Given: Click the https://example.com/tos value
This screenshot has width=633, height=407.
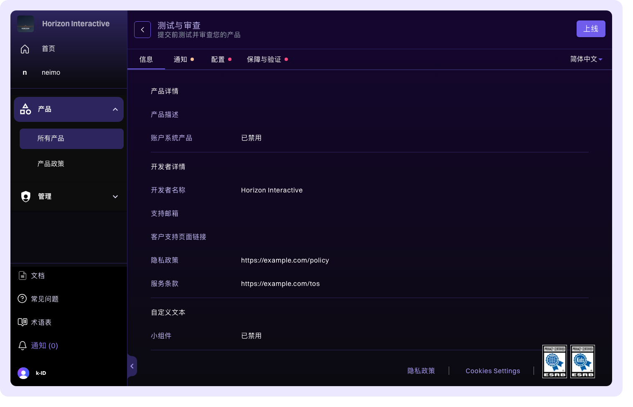Looking at the screenshot, I should coord(280,283).
